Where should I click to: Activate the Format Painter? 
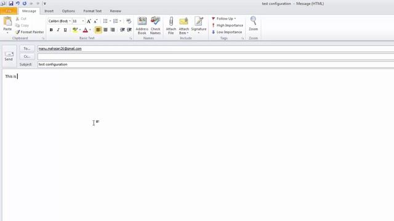coord(30,32)
